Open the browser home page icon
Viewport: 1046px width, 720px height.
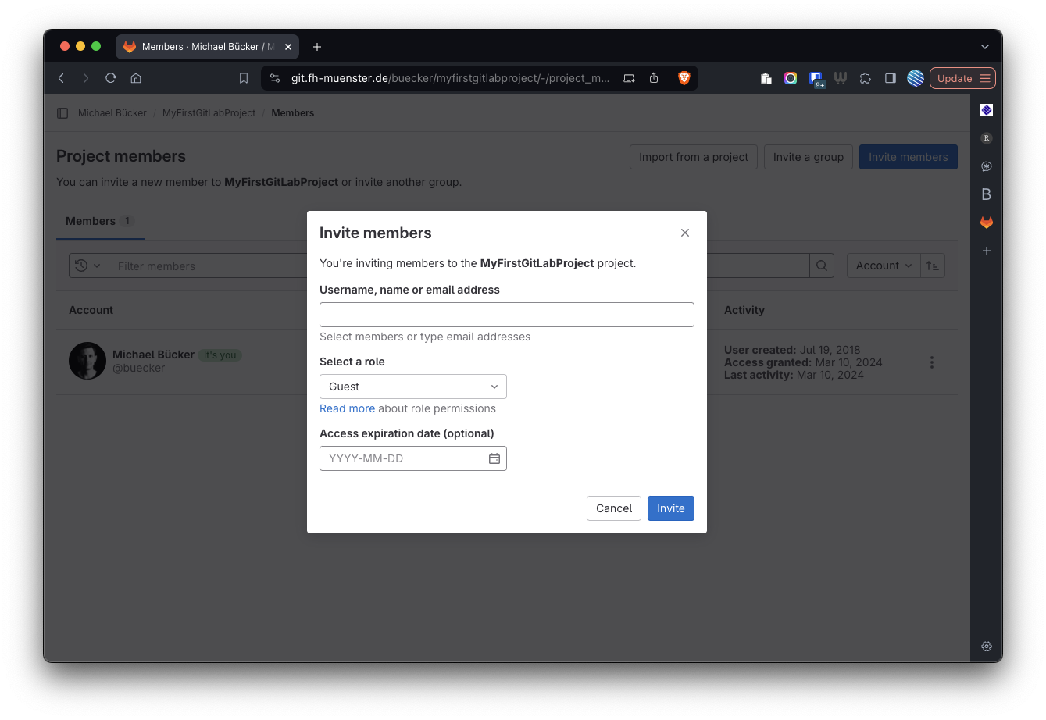pyautogui.click(x=136, y=78)
